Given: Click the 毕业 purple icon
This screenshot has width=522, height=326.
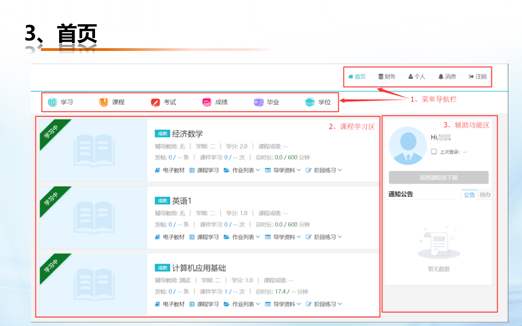Looking at the screenshot, I should [x=259, y=102].
